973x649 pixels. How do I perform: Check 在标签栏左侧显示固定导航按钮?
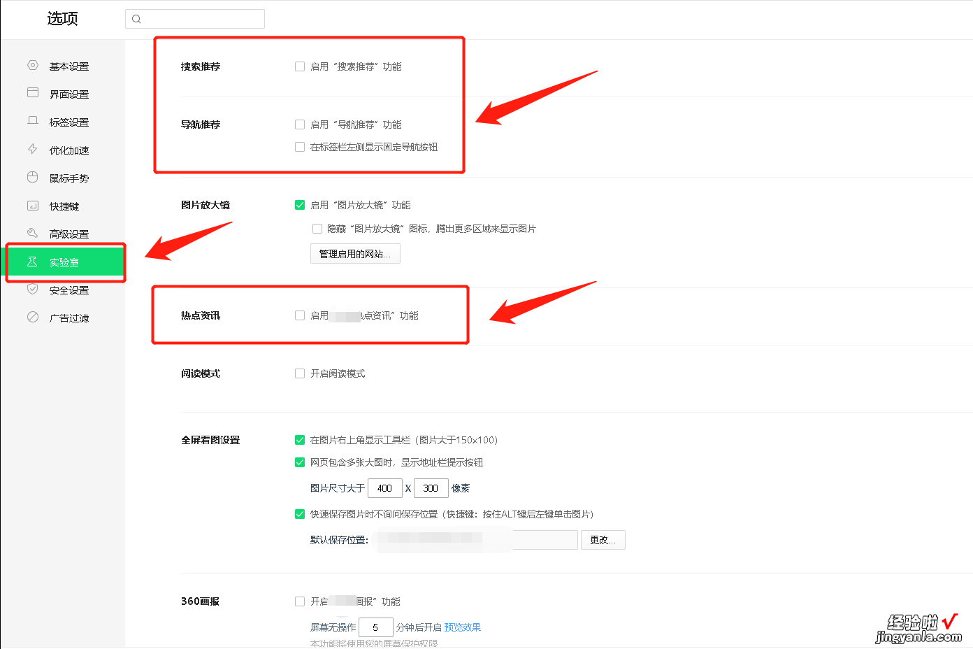coord(300,147)
